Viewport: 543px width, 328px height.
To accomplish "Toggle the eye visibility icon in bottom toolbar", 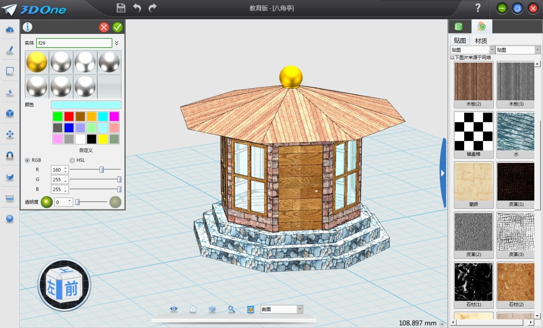I will tap(174, 309).
